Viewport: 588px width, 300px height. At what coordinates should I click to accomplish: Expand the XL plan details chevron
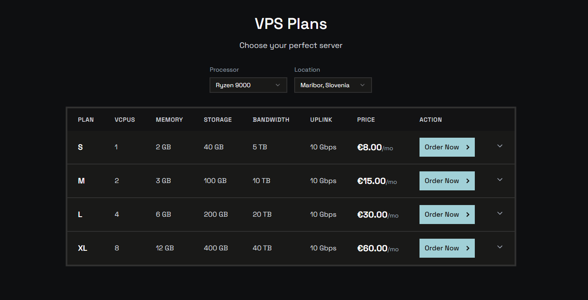coord(500,247)
